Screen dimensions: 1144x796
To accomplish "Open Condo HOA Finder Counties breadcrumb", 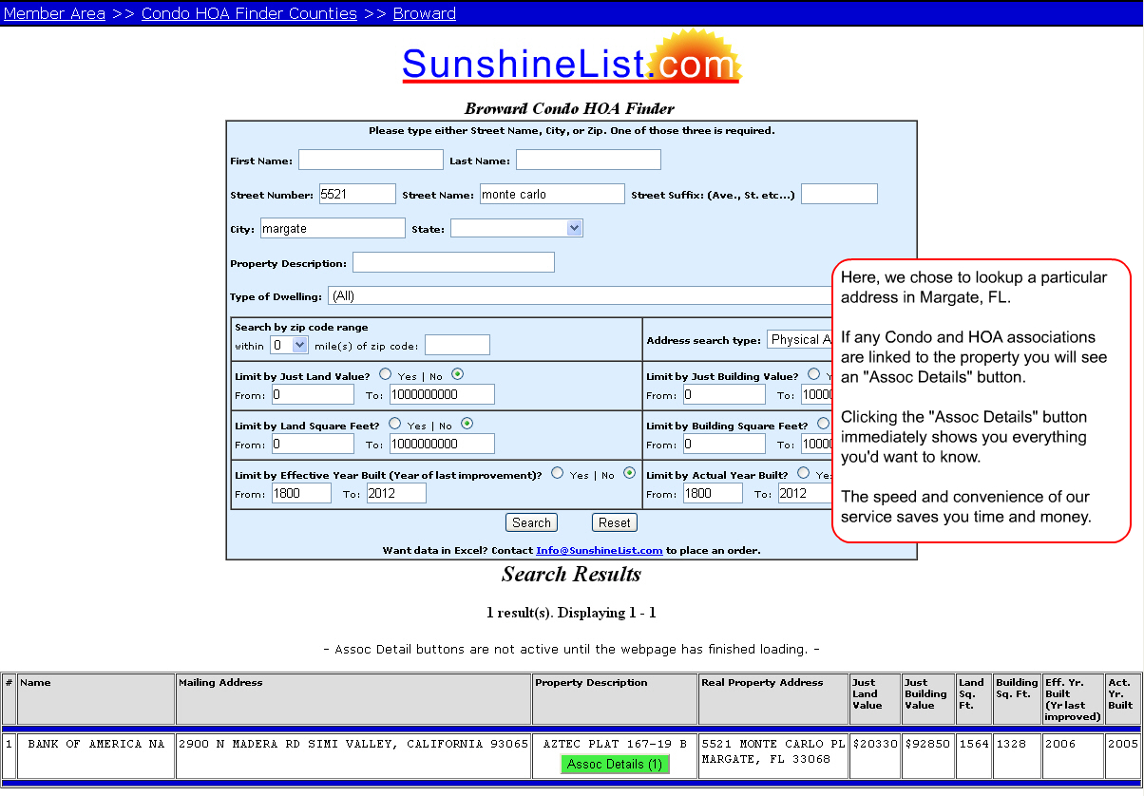I will point(249,13).
